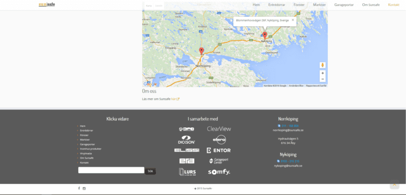Close the map address info bubble
The image size is (406, 195).
click(x=293, y=20)
